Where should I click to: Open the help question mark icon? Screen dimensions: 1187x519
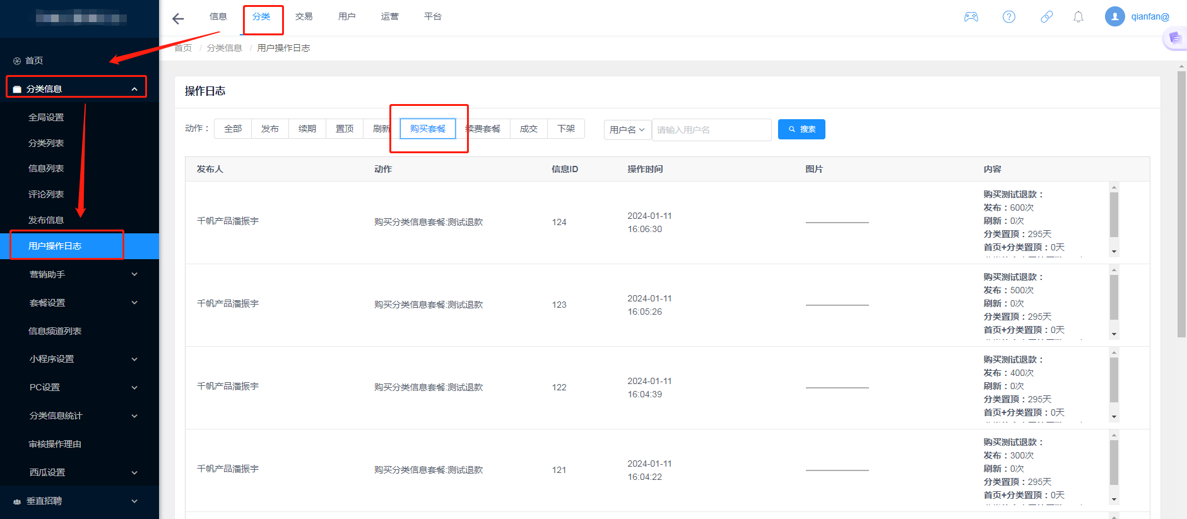pyautogui.click(x=1009, y=17)
